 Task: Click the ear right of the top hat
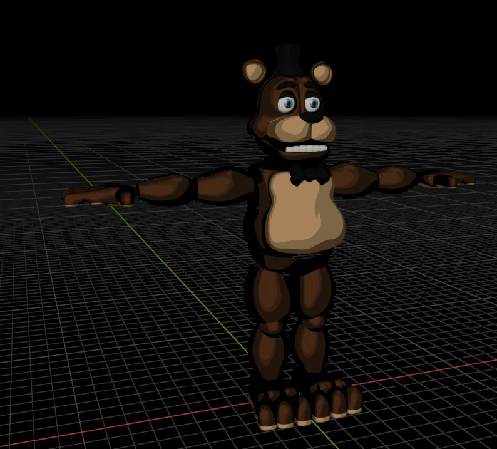[322, 73]
